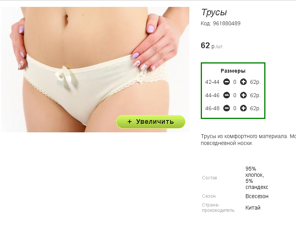Decrease quantity for size 42-44
The height and width of the screenshot is (231, 296).
click(226, 82)
